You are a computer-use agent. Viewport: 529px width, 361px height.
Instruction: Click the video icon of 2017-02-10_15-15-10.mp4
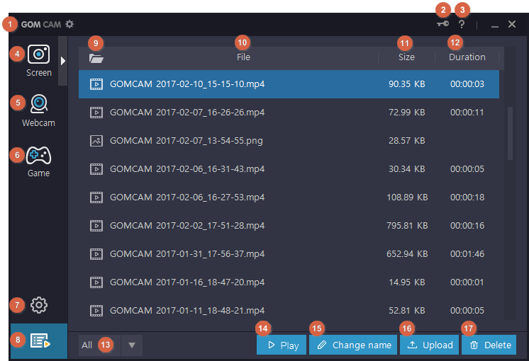pos(96,84)
